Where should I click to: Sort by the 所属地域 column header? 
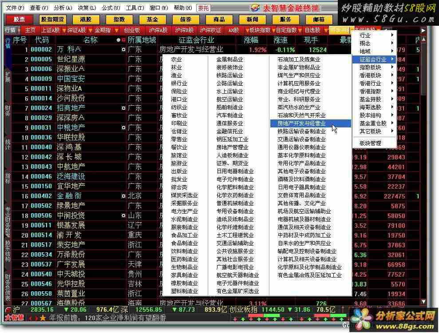[142, 40]
